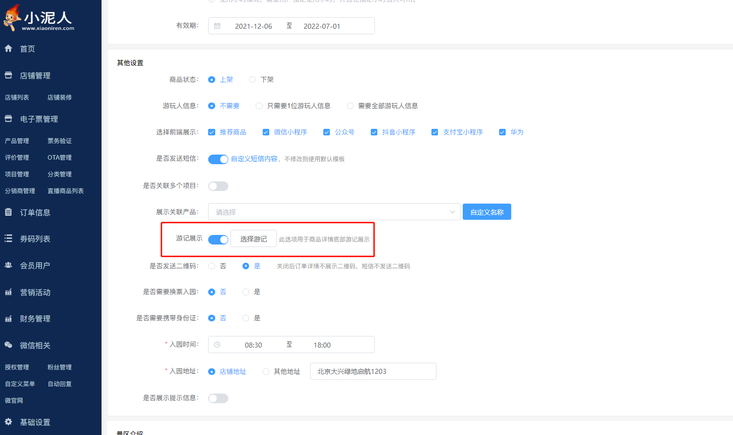733x435 pixels.
Task: Select the 店铺管理 storefront icon
Action: click(x=9, y=75)
